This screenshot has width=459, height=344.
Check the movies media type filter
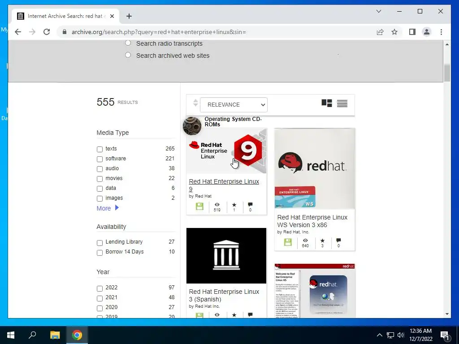pos(100,179)
